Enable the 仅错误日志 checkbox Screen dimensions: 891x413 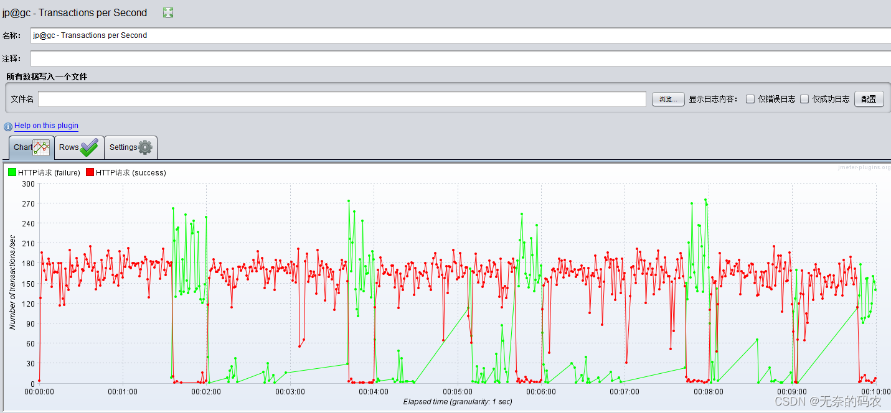750,99
